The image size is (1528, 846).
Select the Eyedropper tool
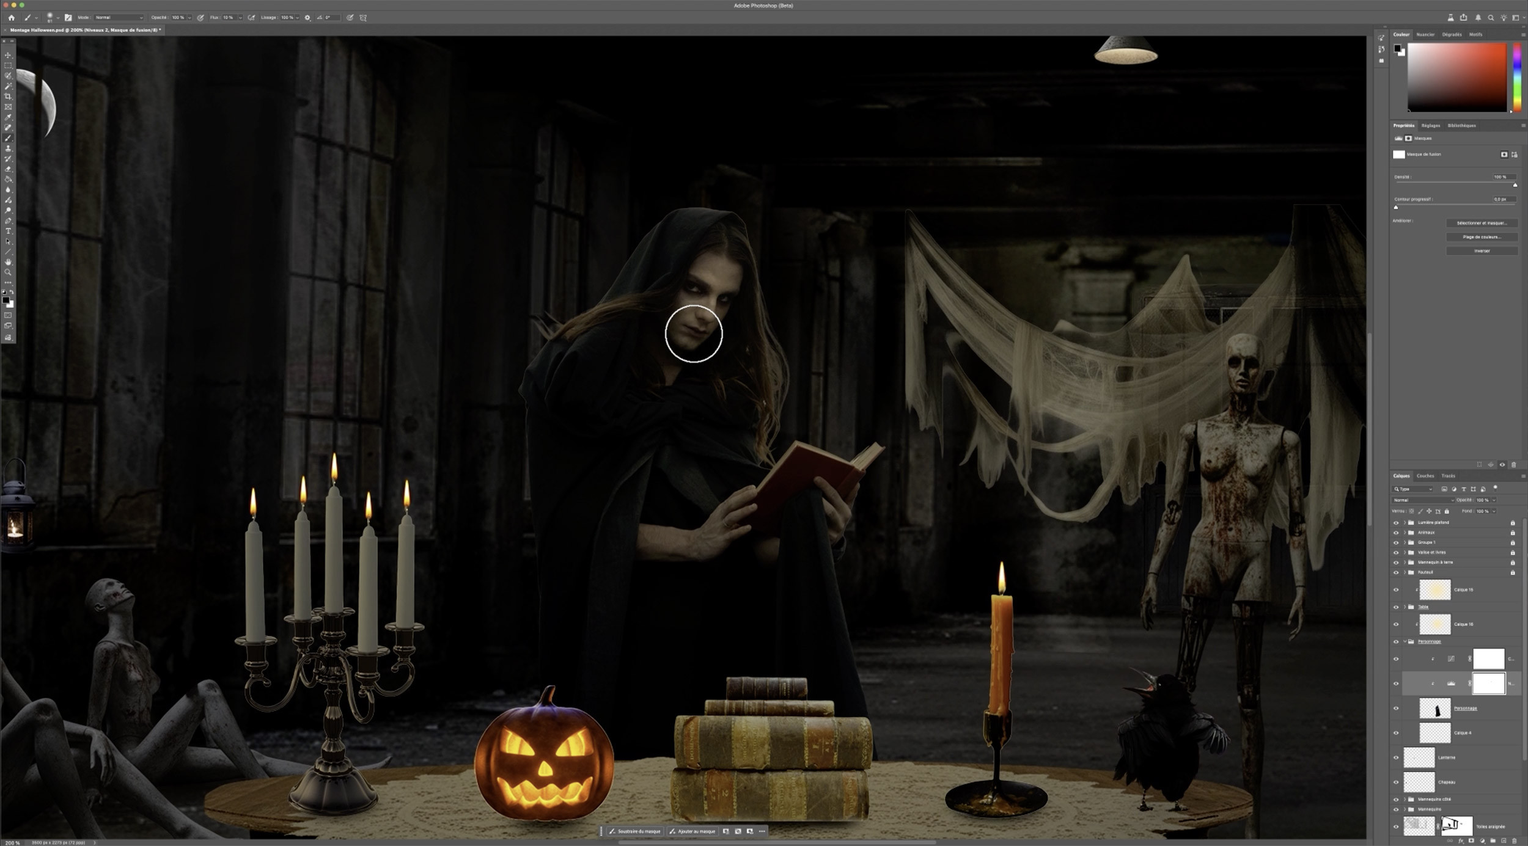pyautogui.click(x=8, y=117)
